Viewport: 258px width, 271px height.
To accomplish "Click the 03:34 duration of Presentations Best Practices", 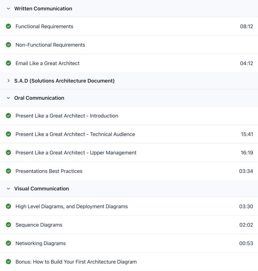I will click(x=246, y=171).
